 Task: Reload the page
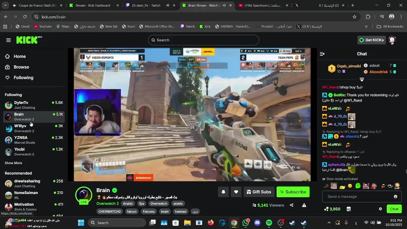tap(25, 17)
